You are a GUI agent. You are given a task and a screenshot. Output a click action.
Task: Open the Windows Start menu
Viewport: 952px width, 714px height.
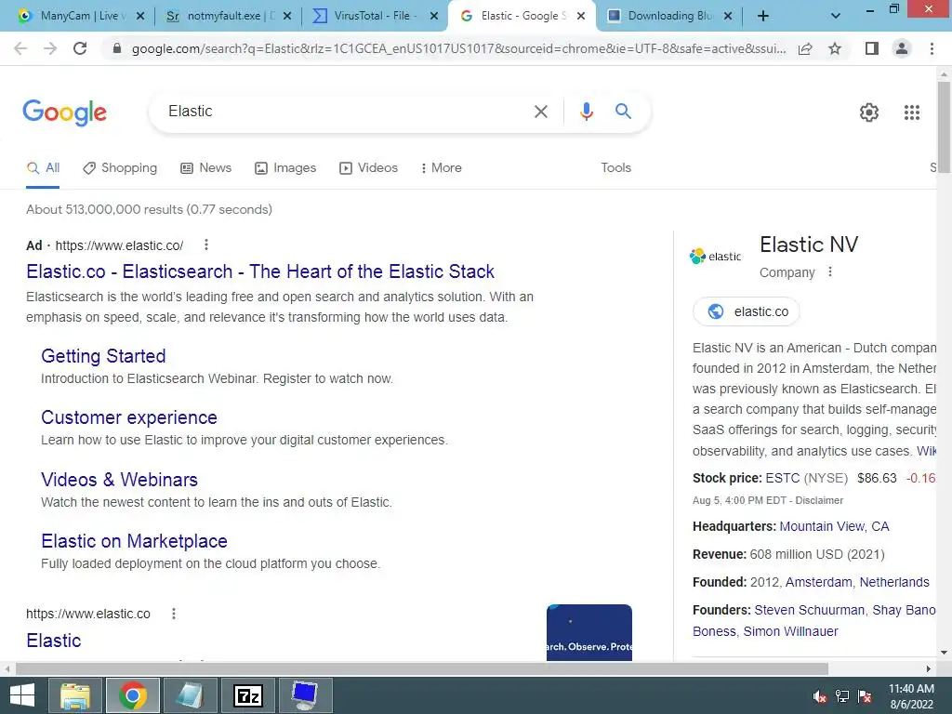click(x=22, y=695)
